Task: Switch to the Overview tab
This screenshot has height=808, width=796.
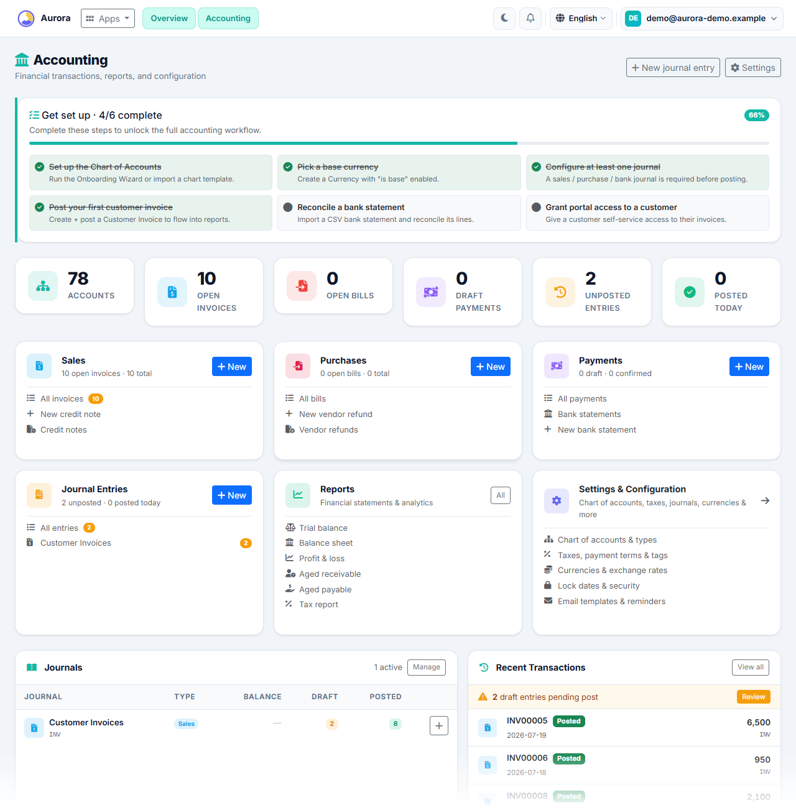Action: click(x=169, y=19)
